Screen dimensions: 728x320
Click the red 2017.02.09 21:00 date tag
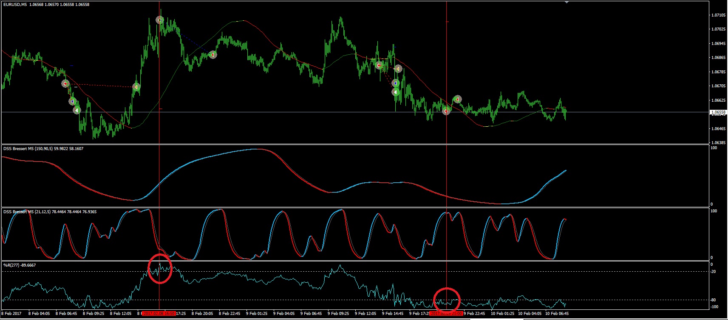point(446,314)
